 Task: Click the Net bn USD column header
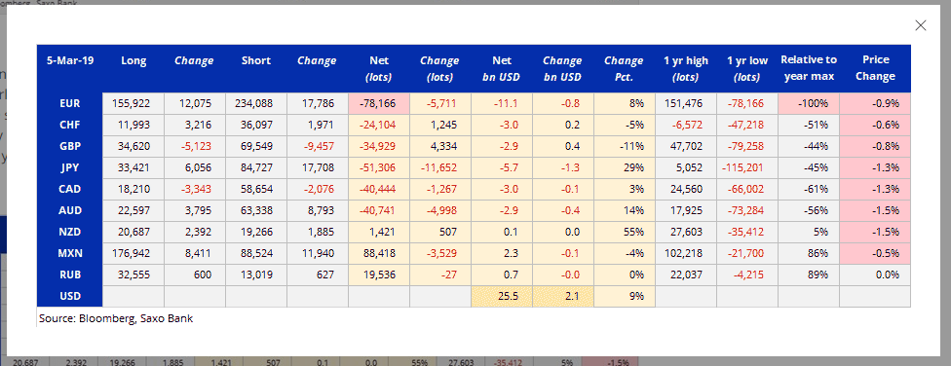[502, 68]
